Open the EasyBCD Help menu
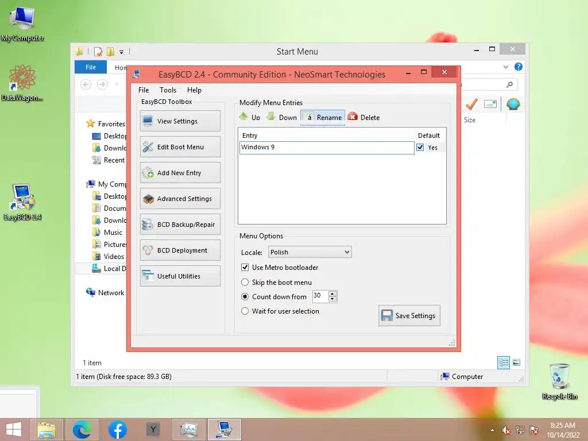 (194, 90)
